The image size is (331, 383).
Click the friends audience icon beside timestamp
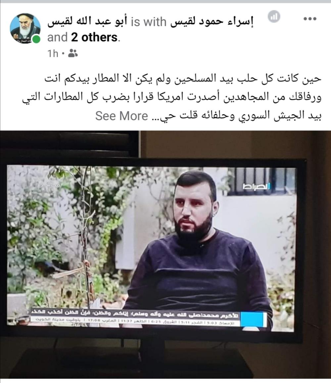click(x=72, y=53)
